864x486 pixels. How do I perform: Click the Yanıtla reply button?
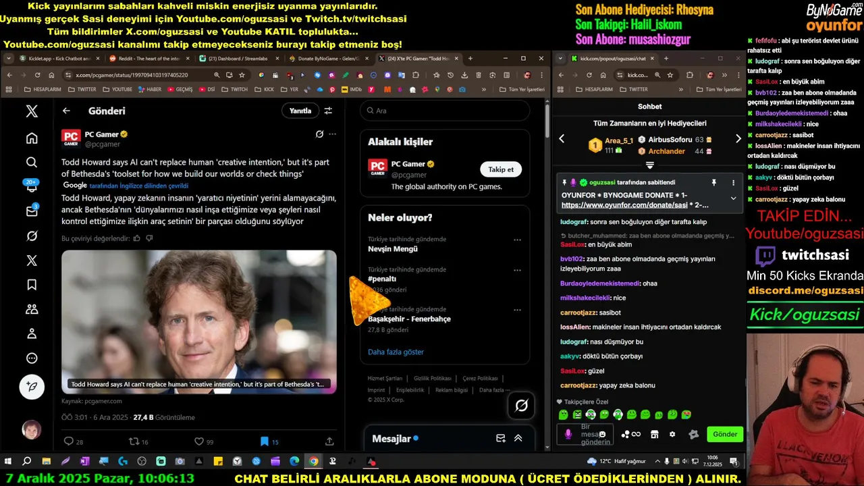[300, 111]
